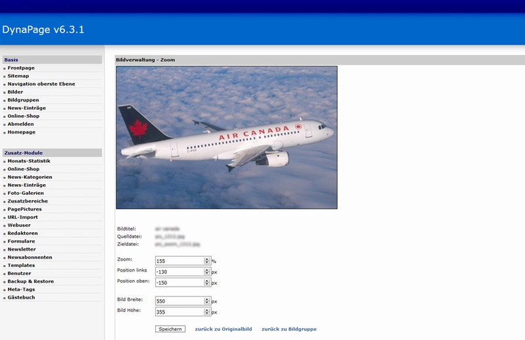Image resolution: width=525 pixels, height=340 pixels.
Task: Open Bildgruppen in the sidebar
Action: (x=23, y=100)
